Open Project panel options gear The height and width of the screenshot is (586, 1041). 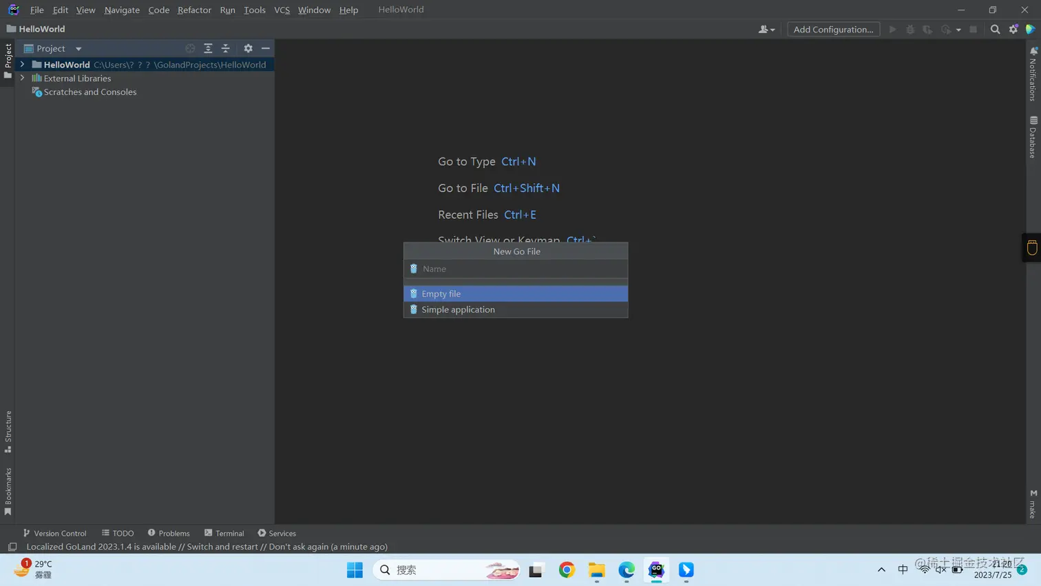(248, 48)
